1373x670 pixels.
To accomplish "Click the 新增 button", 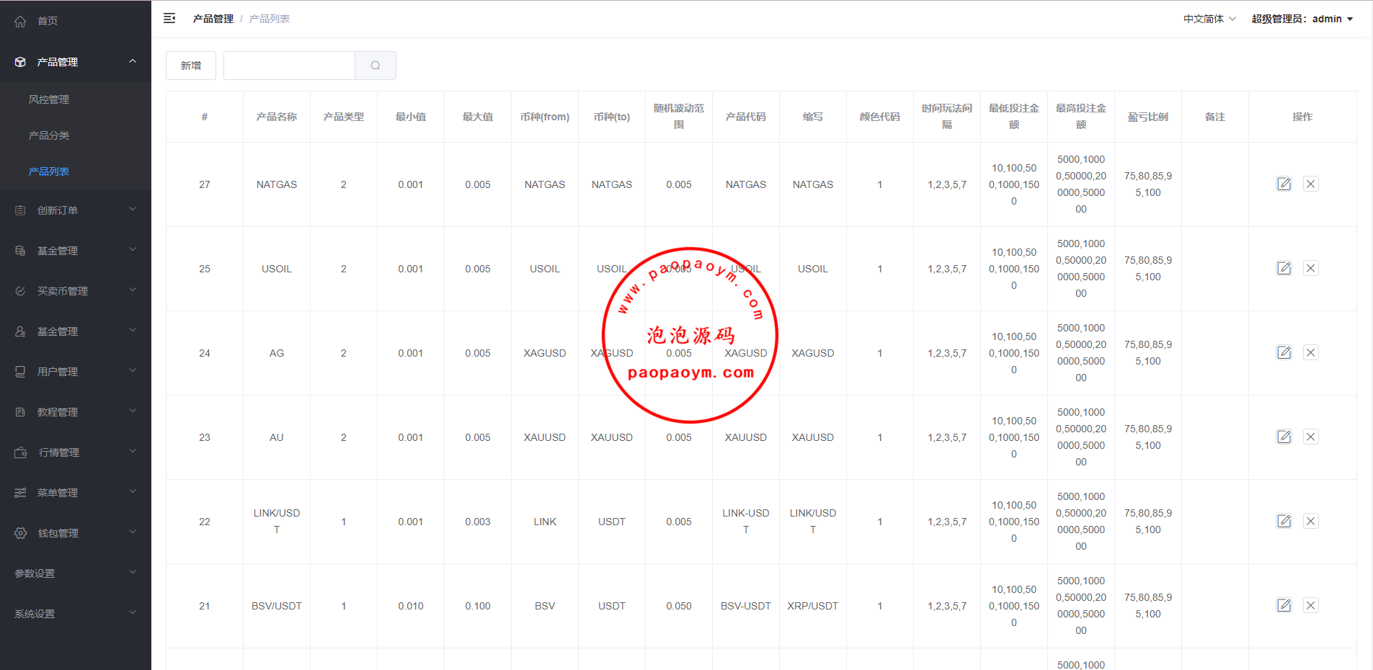I will click(191, 66).
